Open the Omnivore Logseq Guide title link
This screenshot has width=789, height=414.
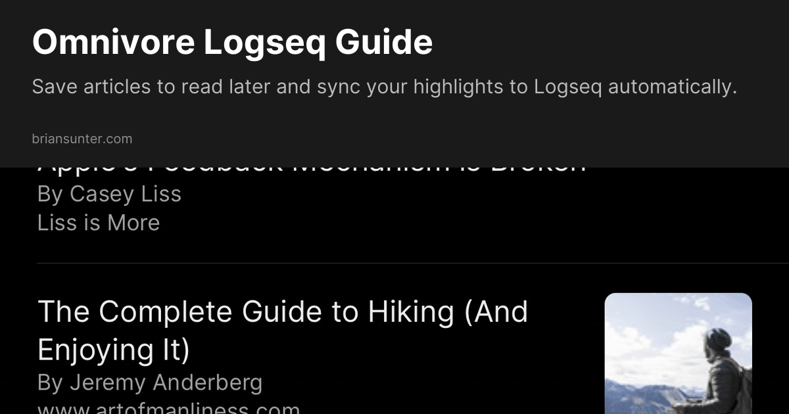[232, 43]
